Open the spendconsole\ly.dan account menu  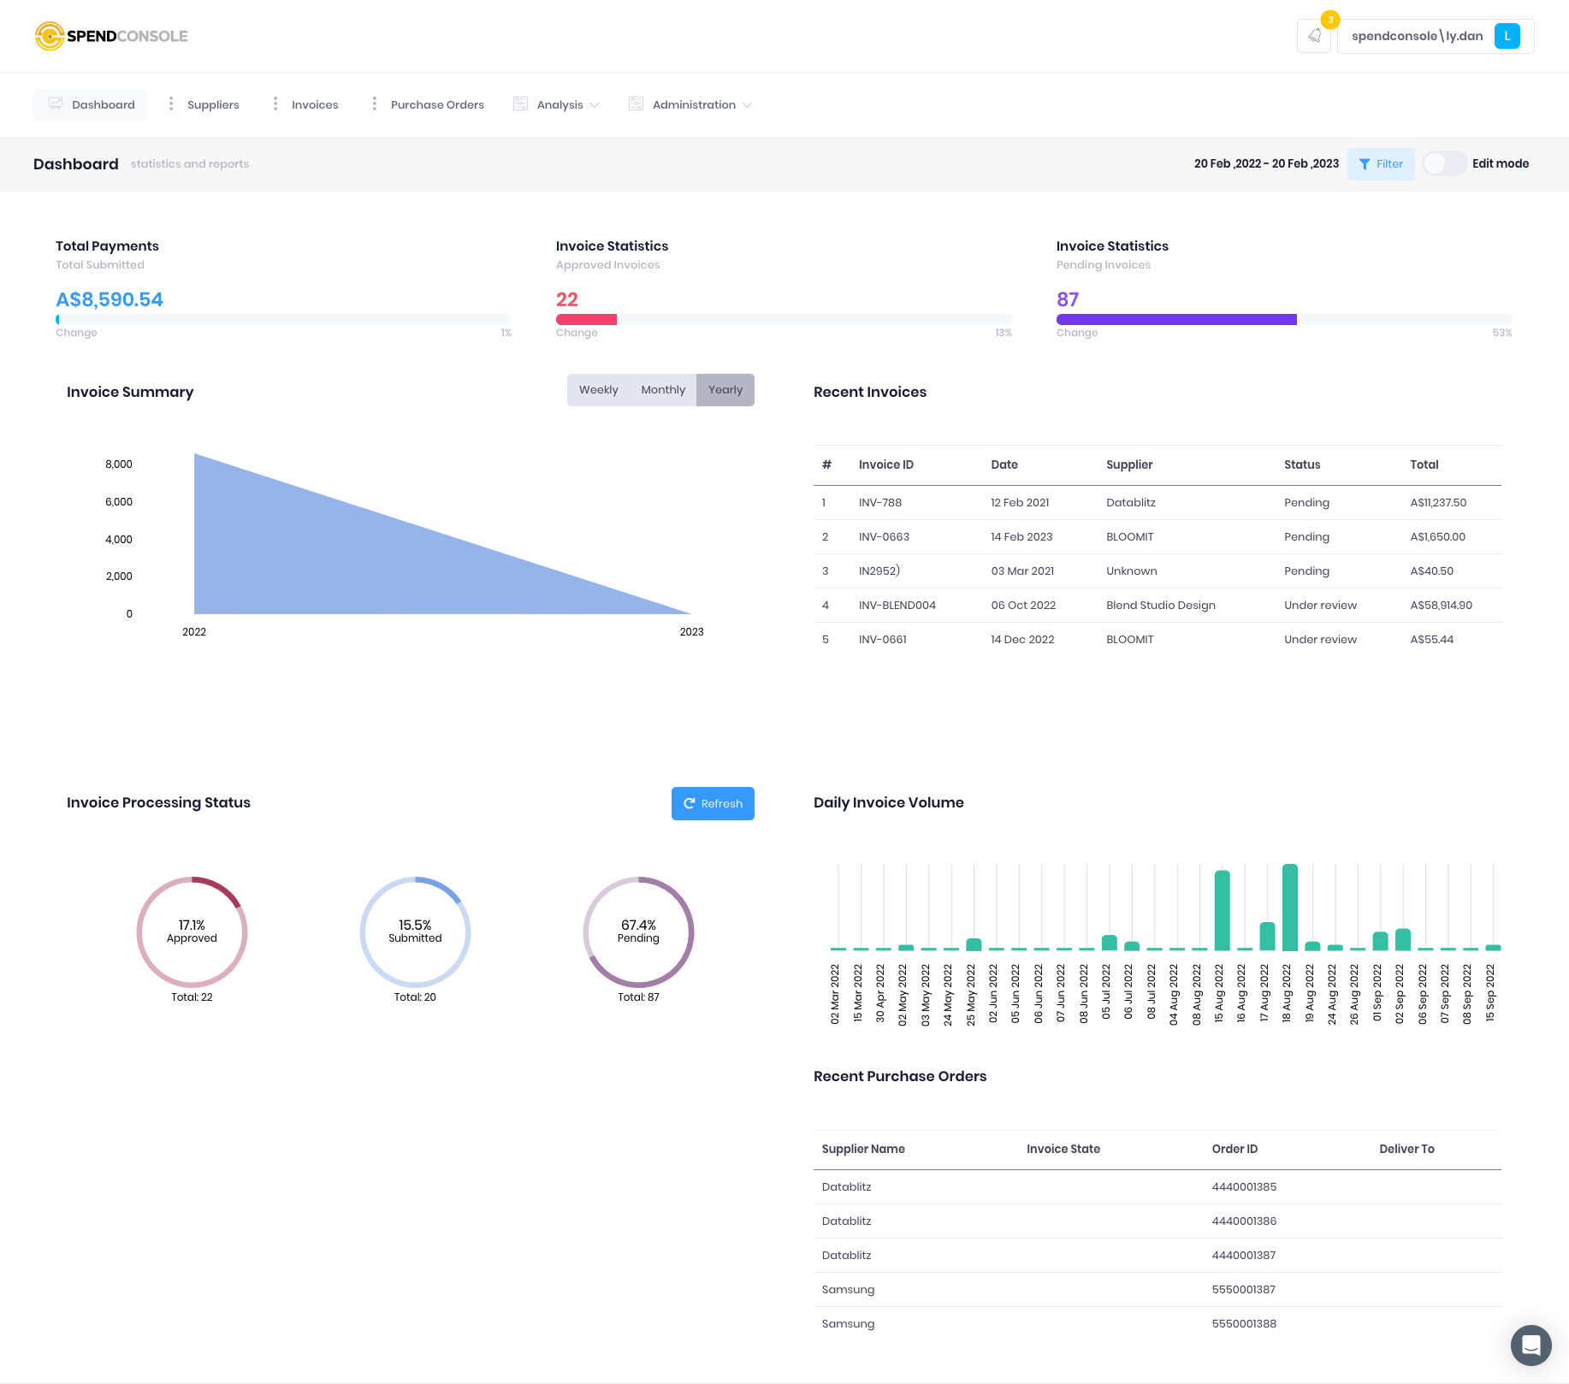pos(1417,36)
